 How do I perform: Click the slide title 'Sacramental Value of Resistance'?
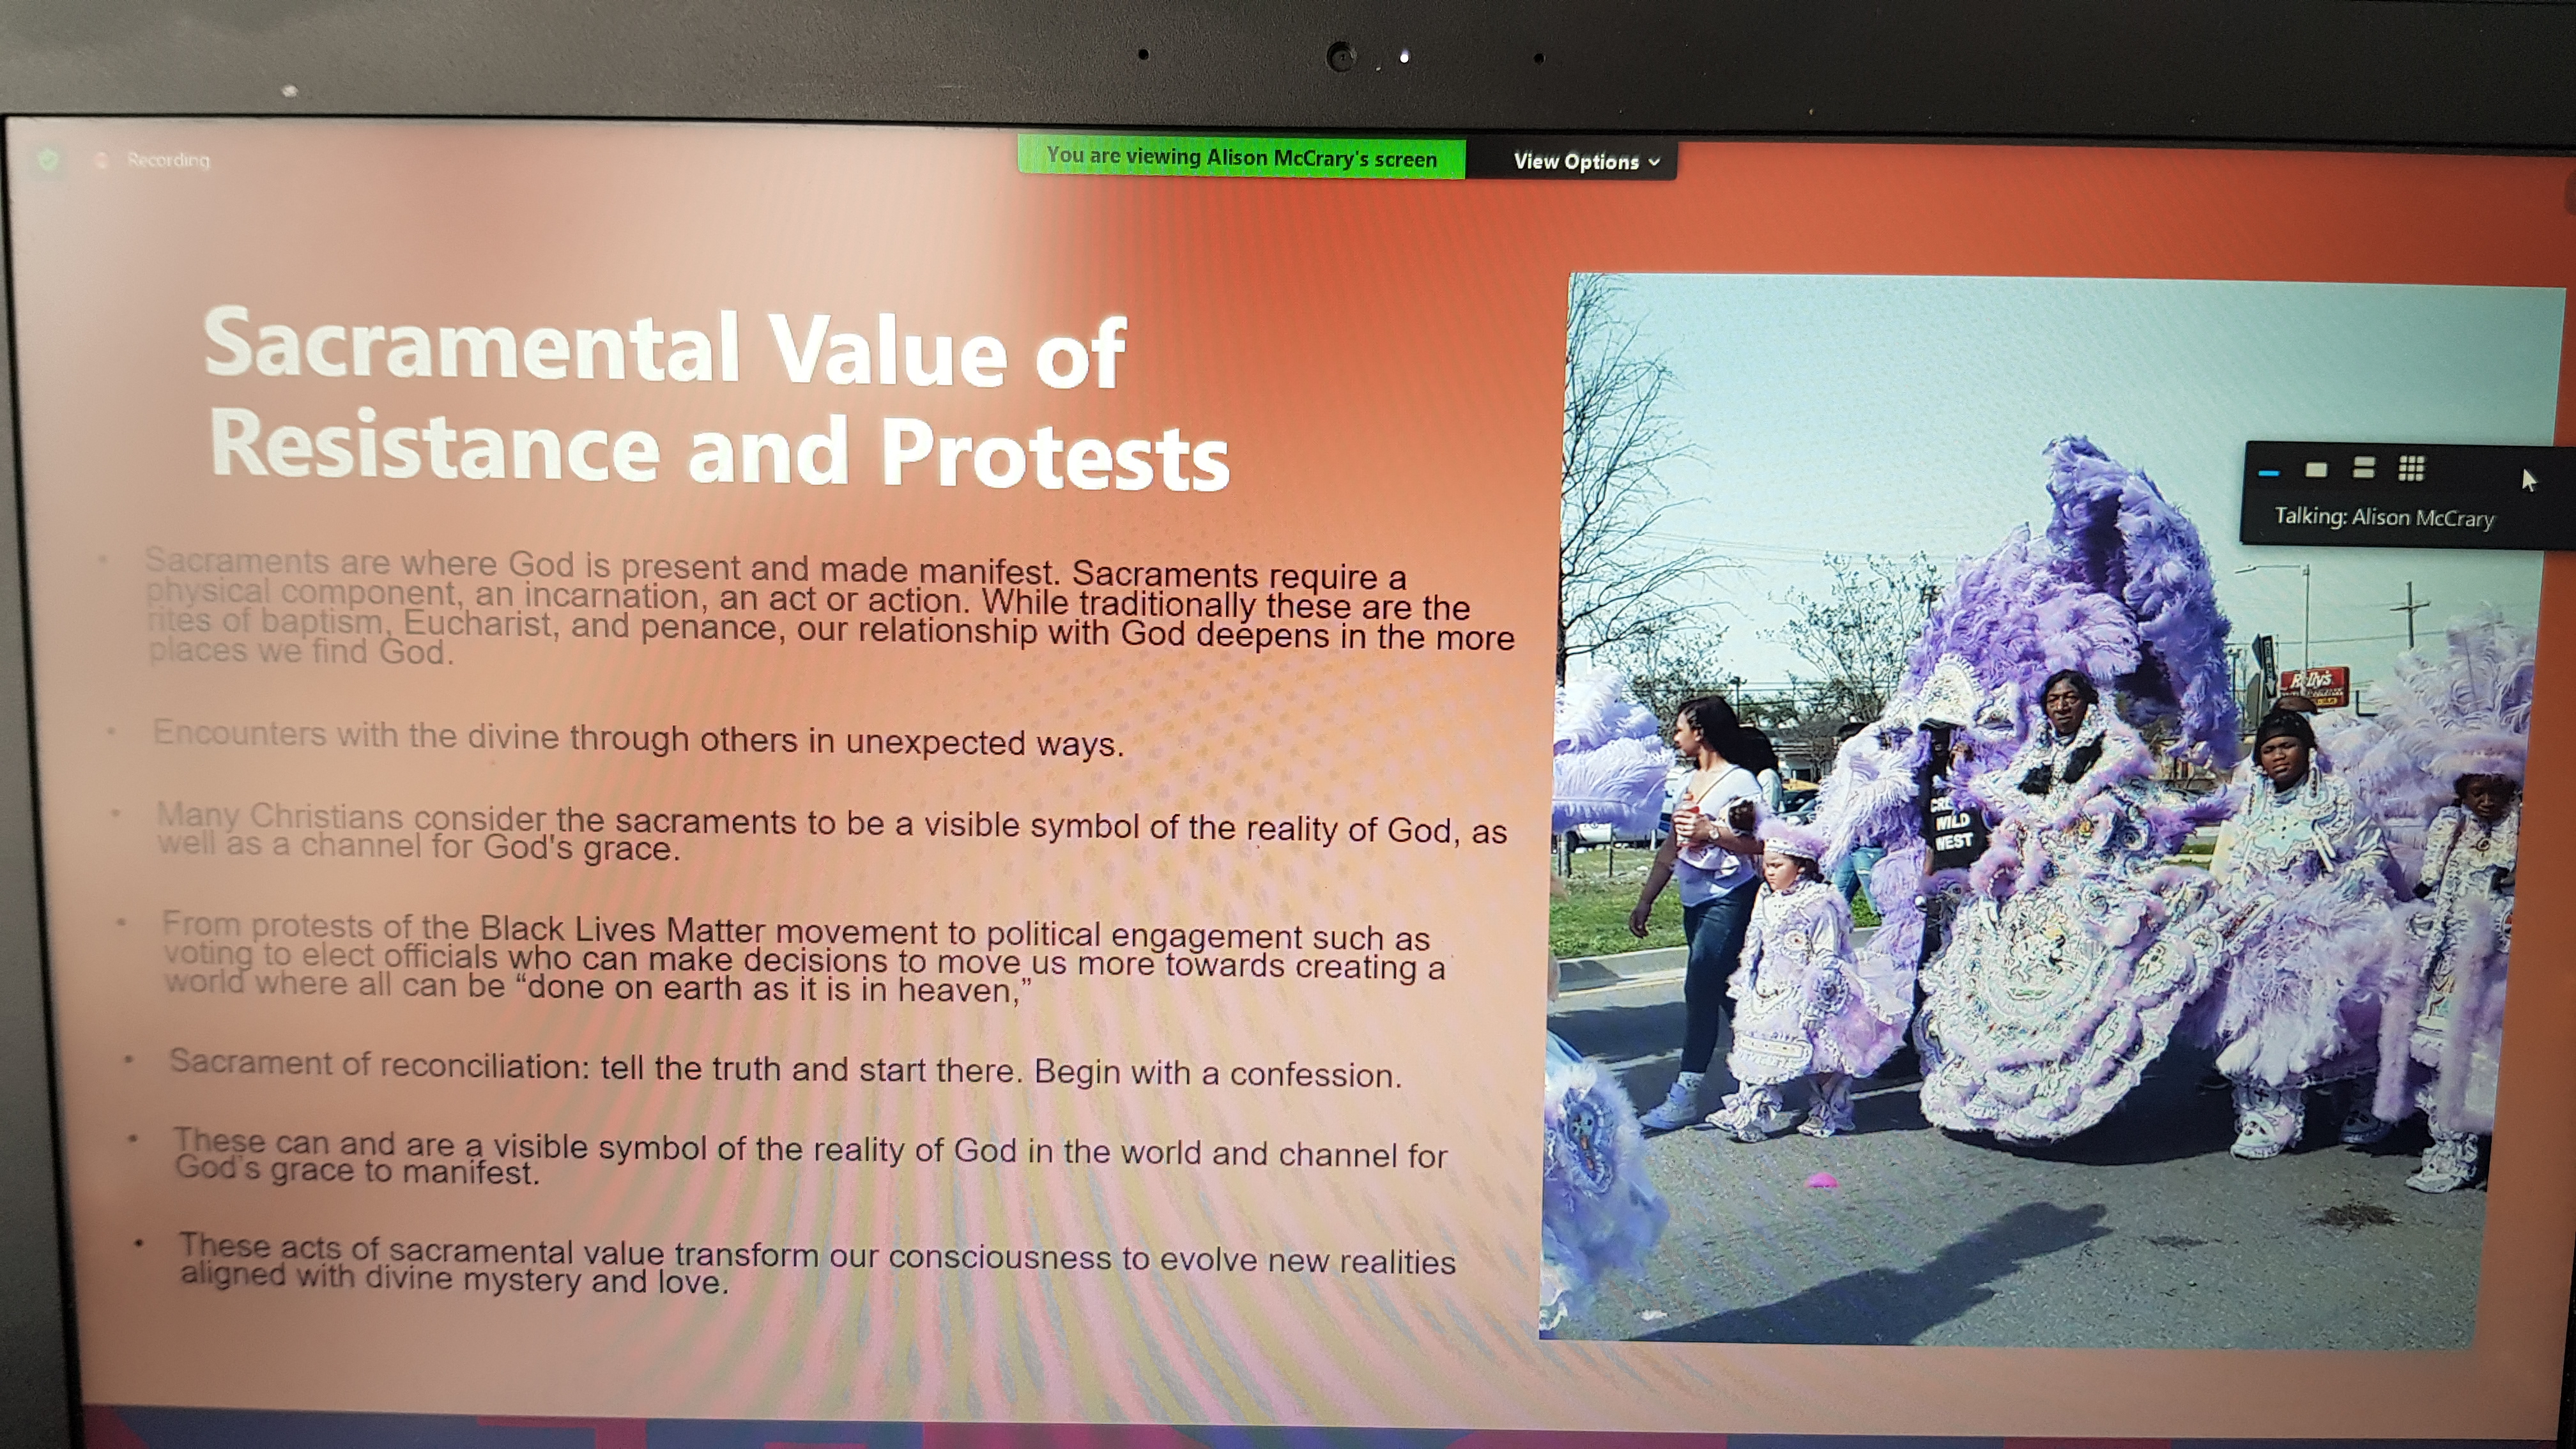click(715, 400)
